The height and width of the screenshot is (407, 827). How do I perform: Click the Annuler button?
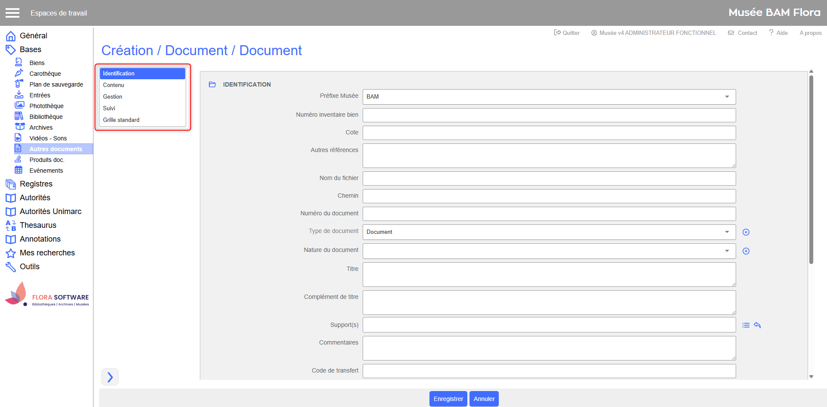tap(484, 399)
